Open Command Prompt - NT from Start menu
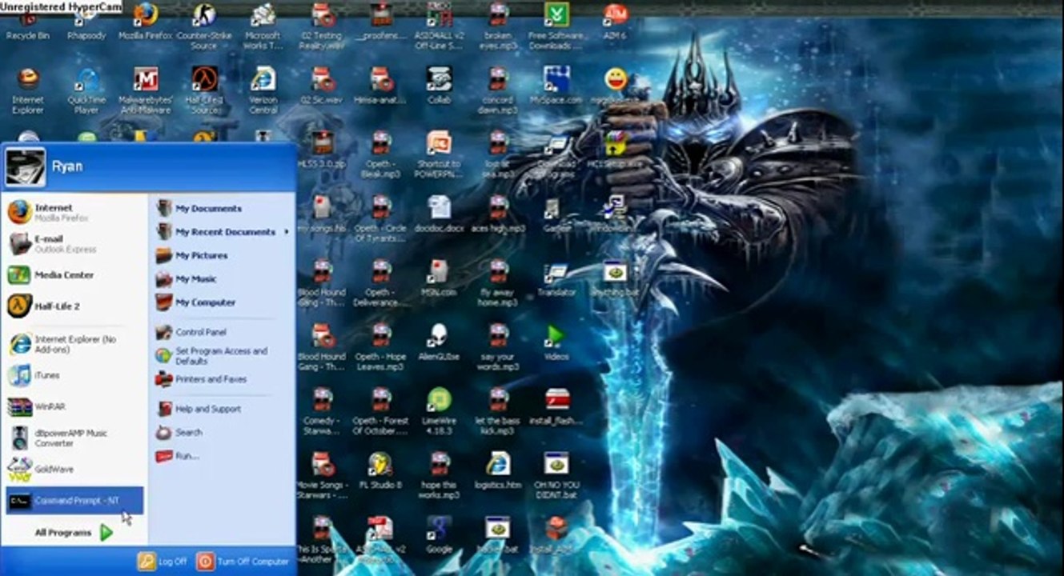The image size is (1064, 576). coord(74,501)
